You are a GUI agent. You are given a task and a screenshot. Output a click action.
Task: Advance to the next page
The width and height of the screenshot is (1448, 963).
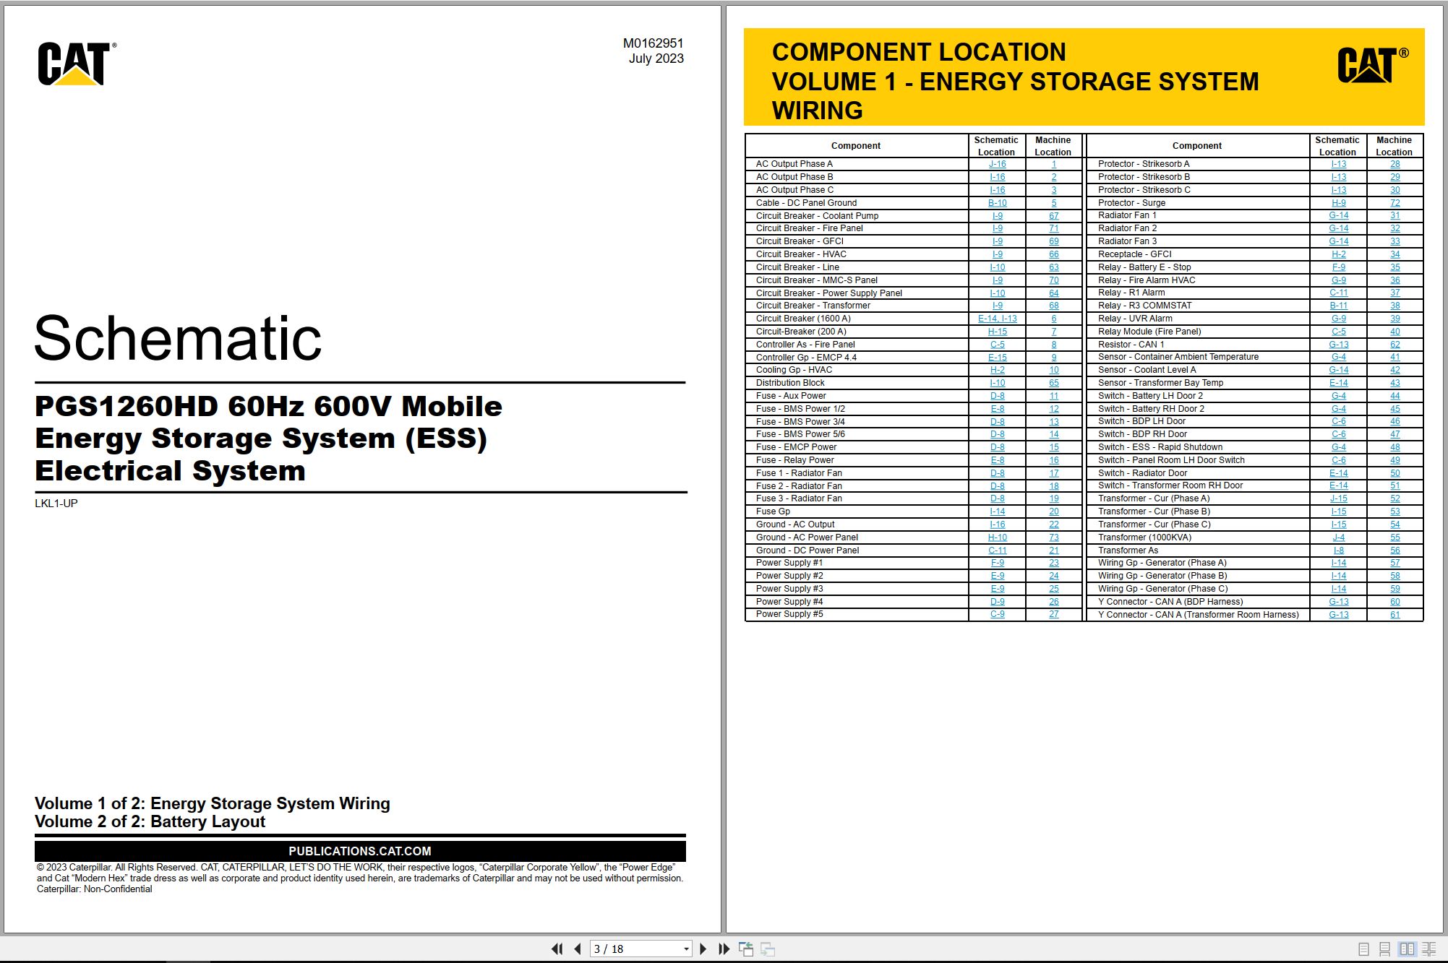[x=703, y=949]
